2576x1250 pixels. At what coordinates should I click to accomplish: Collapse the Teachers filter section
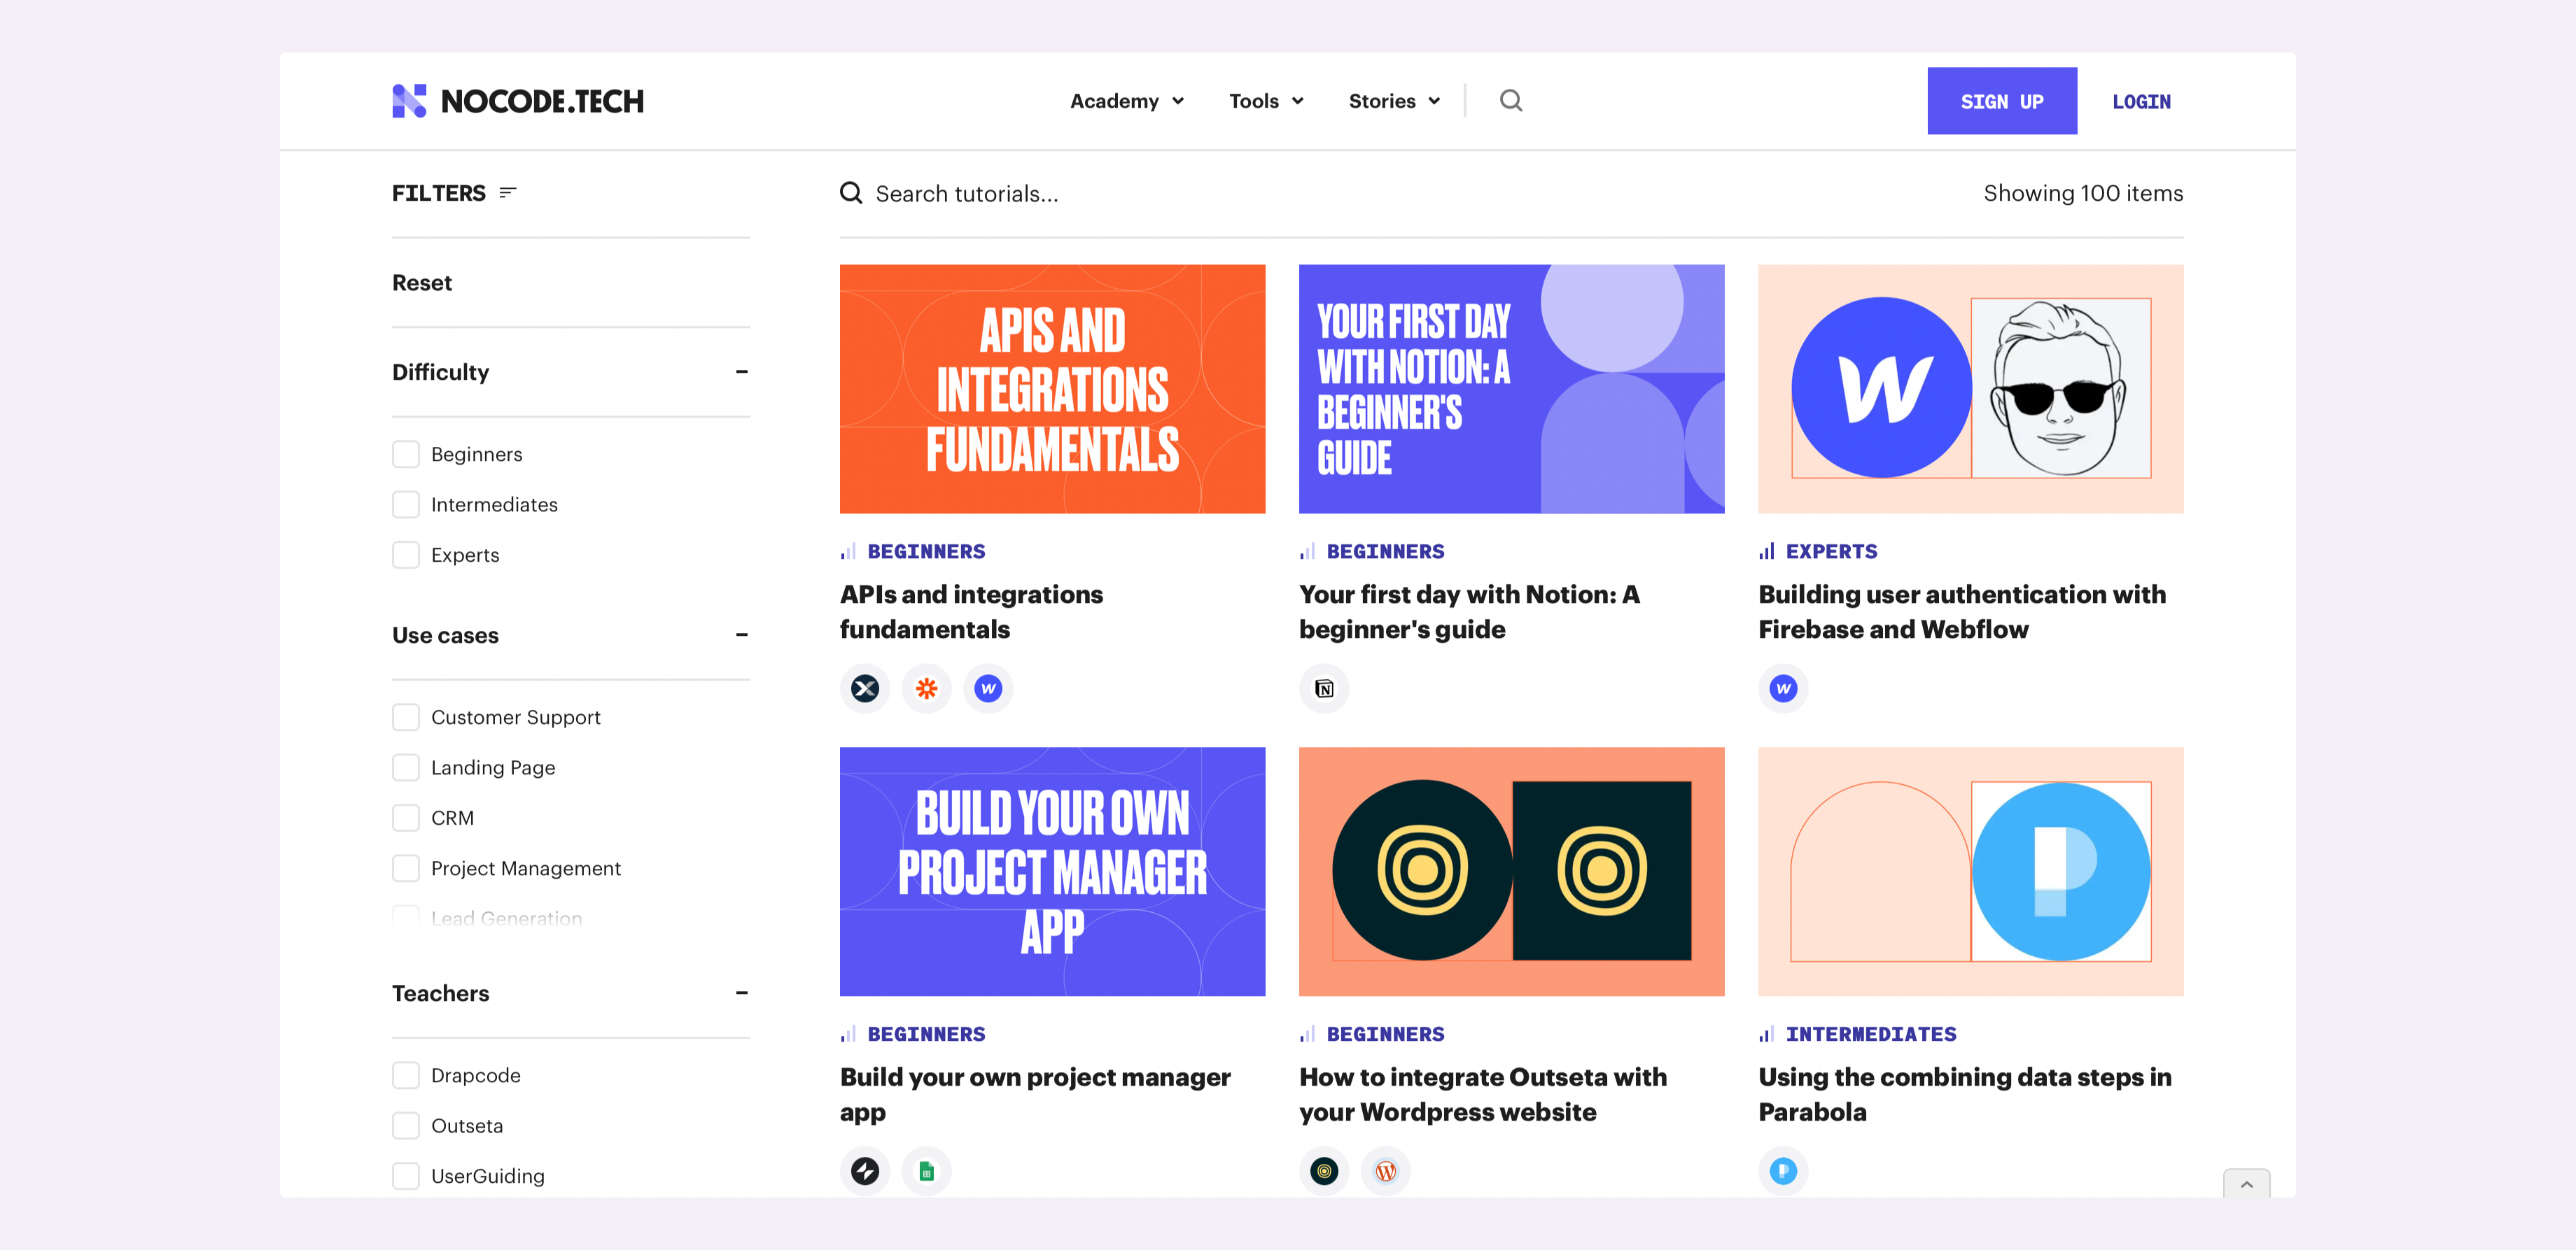[741, 993]
